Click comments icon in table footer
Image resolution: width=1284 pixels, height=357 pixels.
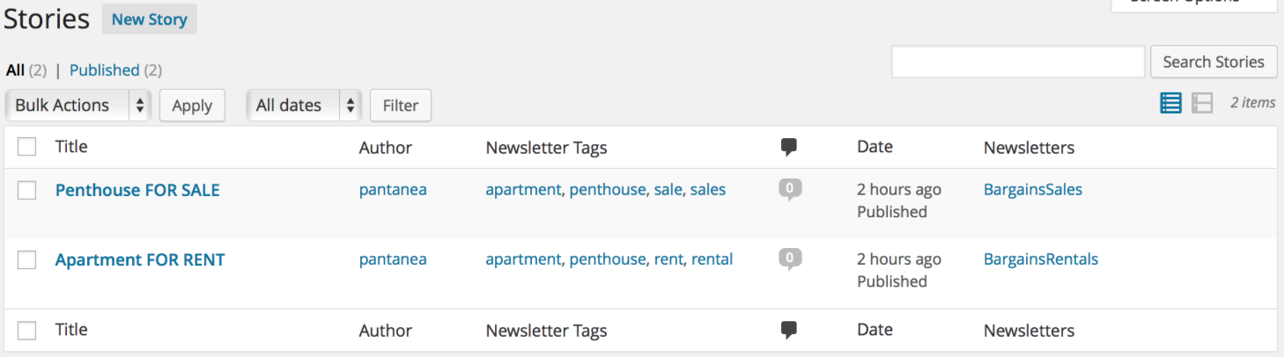(x=789, y=331)
